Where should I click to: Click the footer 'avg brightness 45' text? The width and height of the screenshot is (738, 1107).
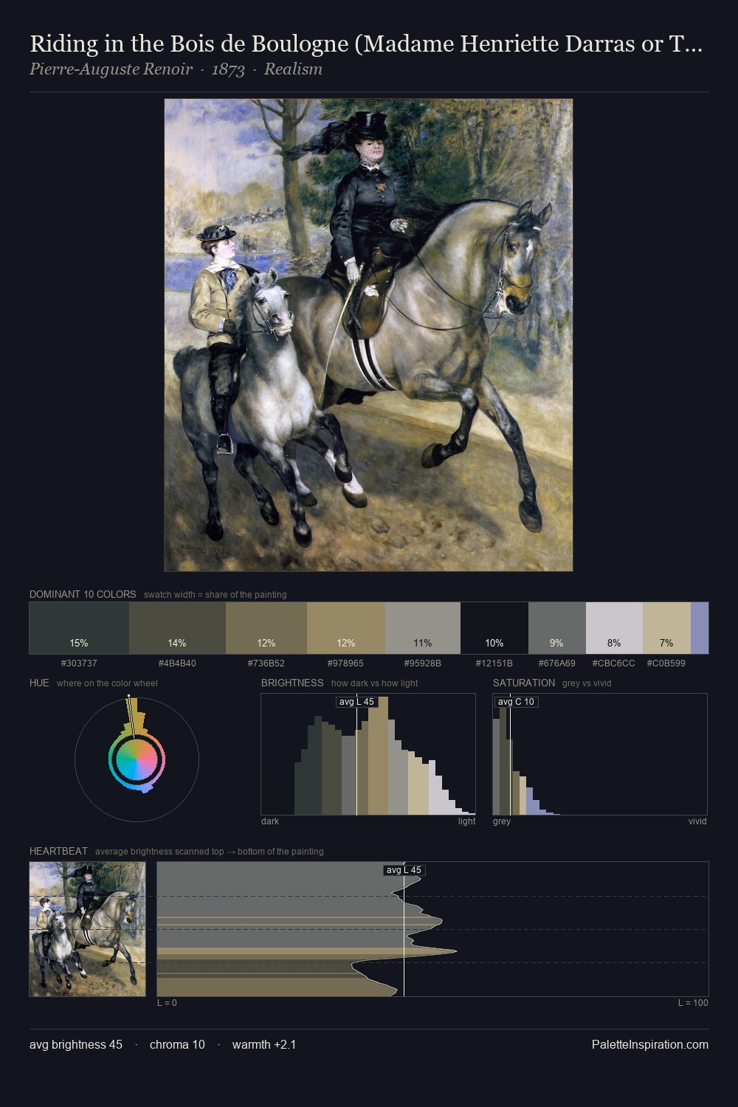pyautogui.click(x=76, y=1044)
